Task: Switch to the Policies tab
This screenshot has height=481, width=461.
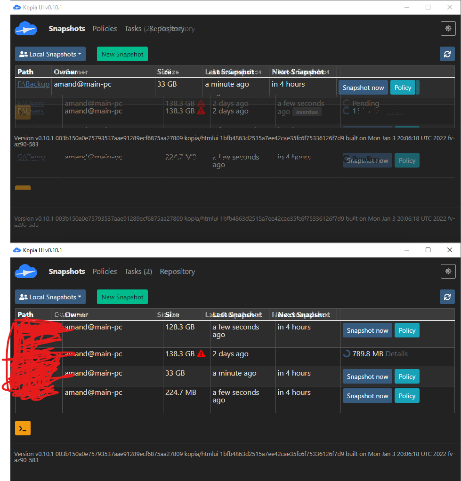Action: click(x=105, y=272)
